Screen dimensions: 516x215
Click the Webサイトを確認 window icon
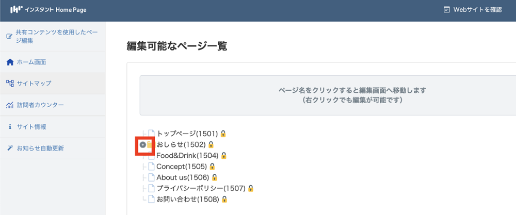click(446, 9)
